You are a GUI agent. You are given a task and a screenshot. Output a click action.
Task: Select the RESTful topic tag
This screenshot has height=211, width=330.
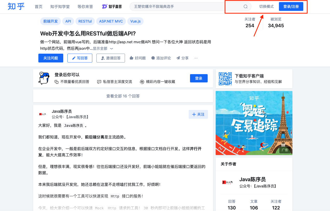(x=85, y=21)
